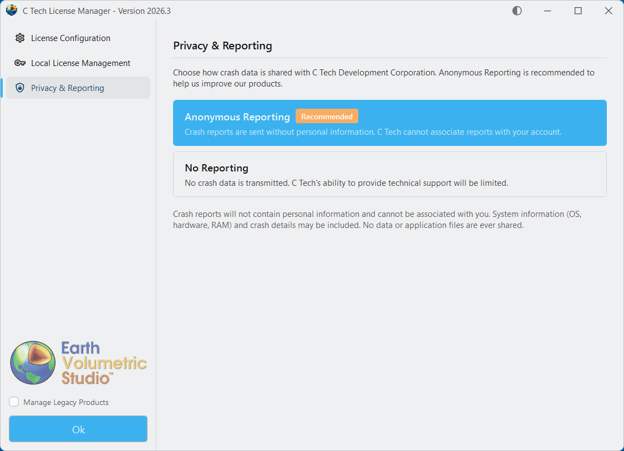Select the No Reporting option
Viewport: 624px width, 451px height.
(x=389, y=174)
